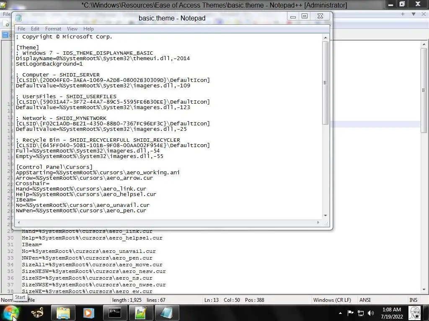Open the Help menu in Notepad
Image resolution: width=429 pixels, height=321 pixels.
[x=88, y=29]
